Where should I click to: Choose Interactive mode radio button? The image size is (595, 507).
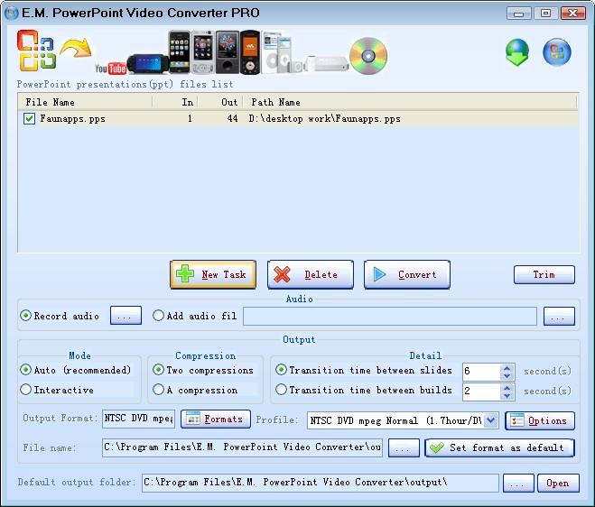pyautogui.click(x=26, y=391)
